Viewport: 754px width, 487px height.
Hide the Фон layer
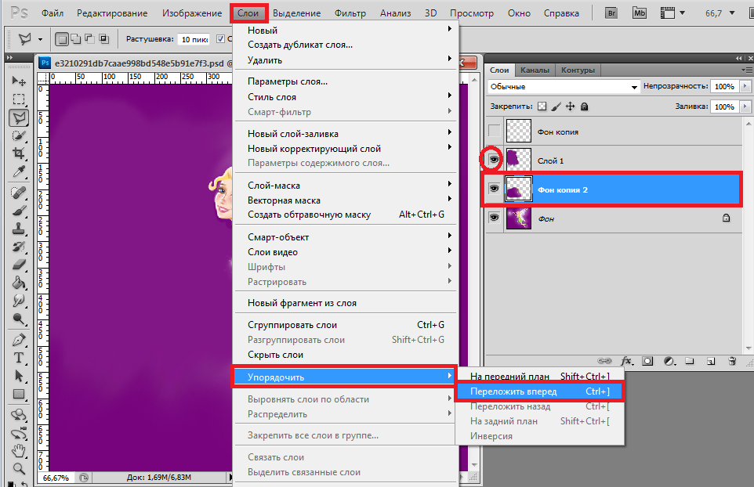point(494,218)
